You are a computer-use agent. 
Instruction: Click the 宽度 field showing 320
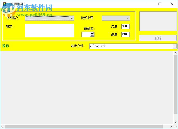125,26
